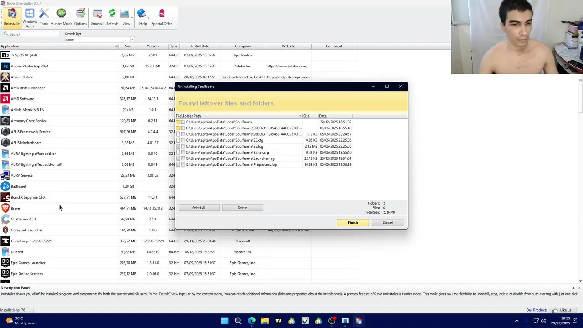Open the Windows Start button
Screen dimensions: 583x328
click(x=225, y=321)
